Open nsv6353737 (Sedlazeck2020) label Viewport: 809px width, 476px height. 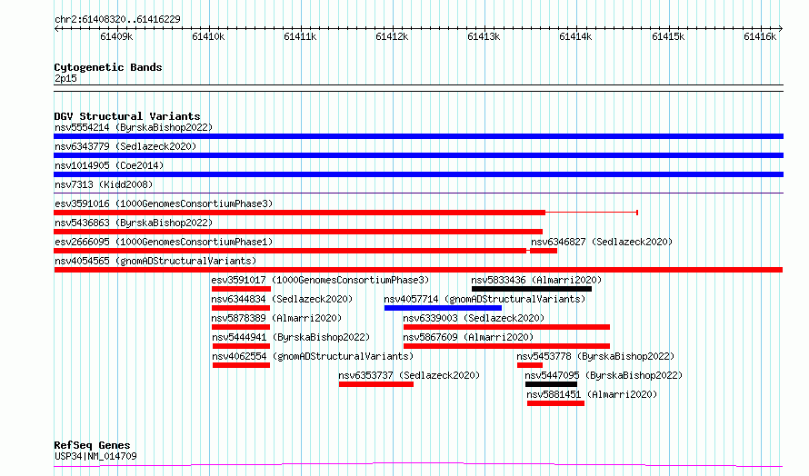click(x=409, y=375)
